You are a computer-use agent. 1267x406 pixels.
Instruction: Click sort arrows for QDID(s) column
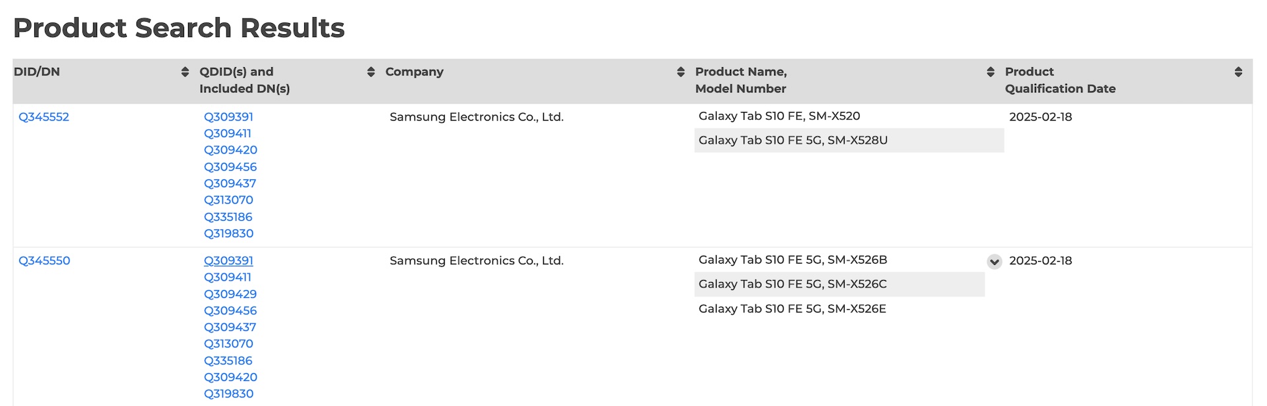point(371,72)
